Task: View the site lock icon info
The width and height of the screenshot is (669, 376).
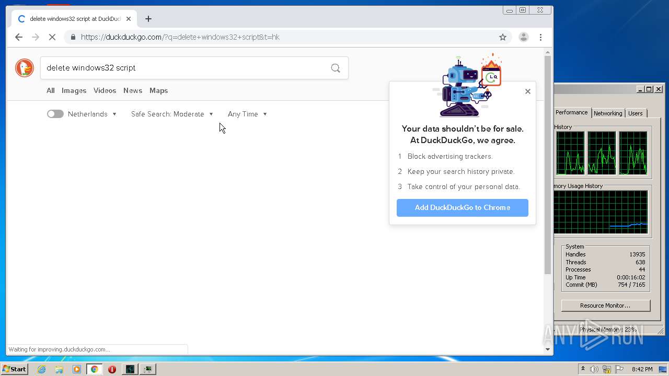Action: (x=73, y=37)
